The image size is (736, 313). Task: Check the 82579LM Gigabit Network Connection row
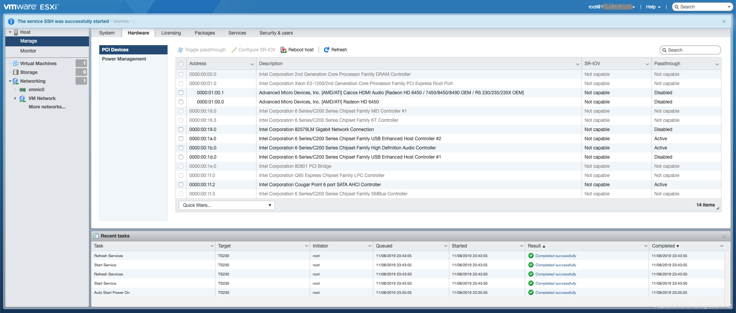[181, 129]
